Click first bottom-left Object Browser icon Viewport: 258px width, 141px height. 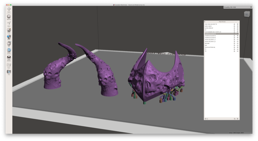point(205,119)
